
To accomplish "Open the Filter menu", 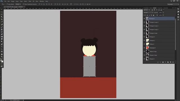I will [x=30, y=1].
